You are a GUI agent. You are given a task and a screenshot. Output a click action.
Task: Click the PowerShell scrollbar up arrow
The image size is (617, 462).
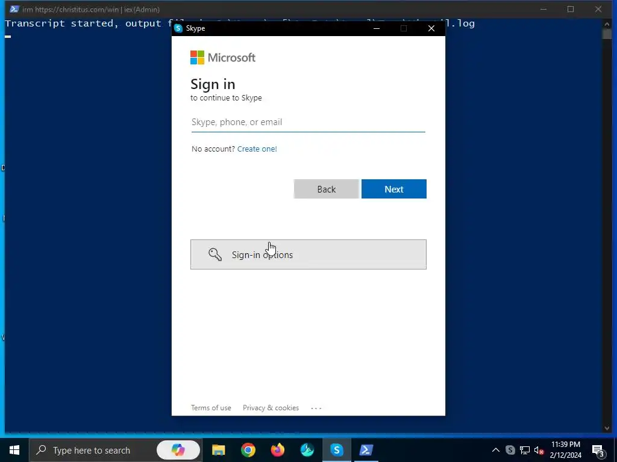[607, 23]
